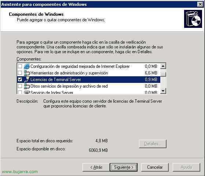Screen dimensions: 205x176
Task: Click the Licencias de Terminal Server icon
Action: (27, 80)
